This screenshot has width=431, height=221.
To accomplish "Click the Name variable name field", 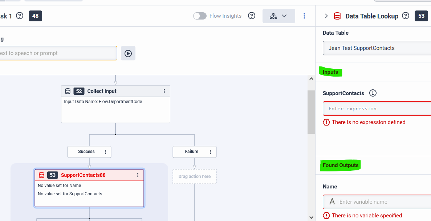I will [x=381, y=202].
